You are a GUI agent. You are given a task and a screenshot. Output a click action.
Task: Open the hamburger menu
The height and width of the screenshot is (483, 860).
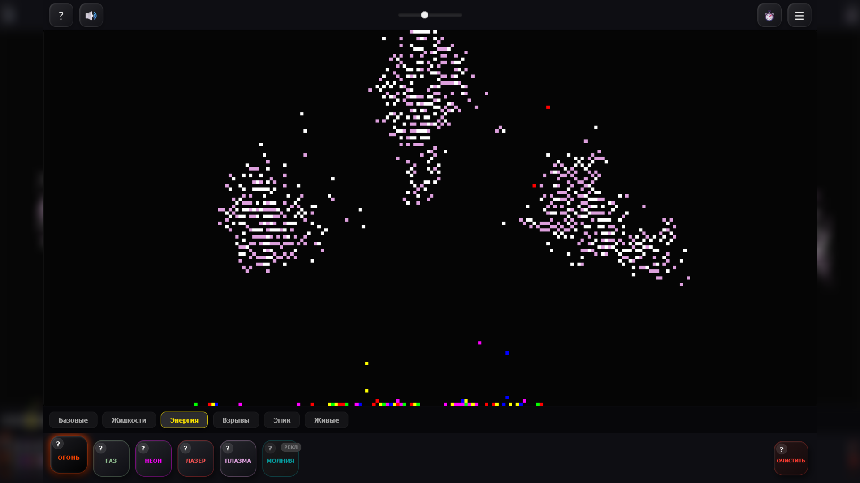pos(799,15)
